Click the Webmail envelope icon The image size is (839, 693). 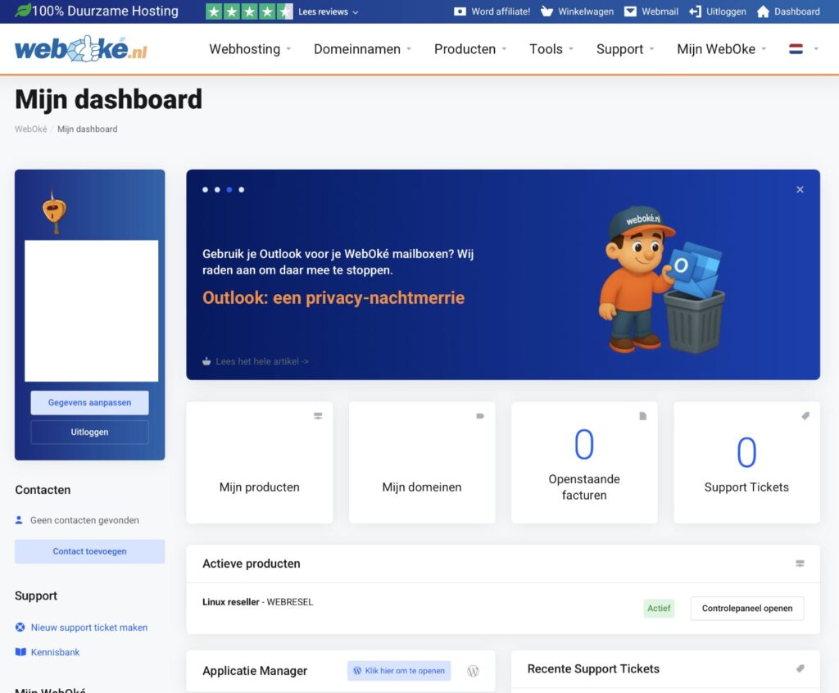630,11
